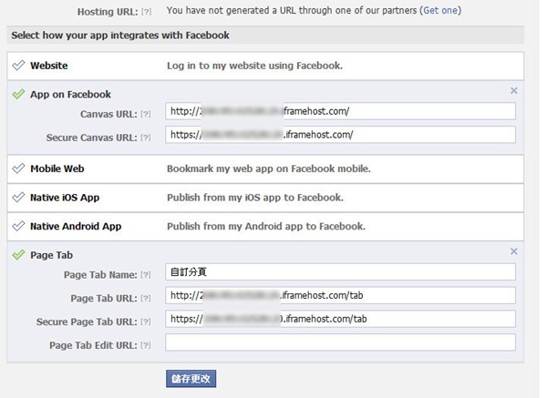Toggle the Mobile Web checkmark

18,168
